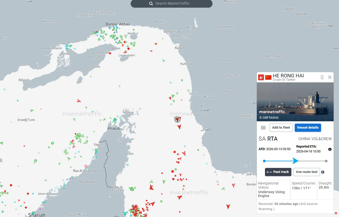Click the crude oil tanker type icon
The image size is (339, 217).
tap(261, 77)
